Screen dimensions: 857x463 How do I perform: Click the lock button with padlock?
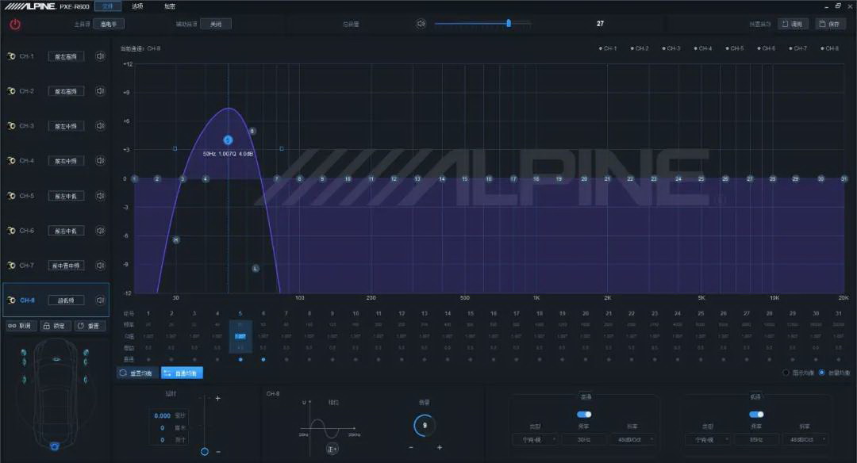pos(56,325)
